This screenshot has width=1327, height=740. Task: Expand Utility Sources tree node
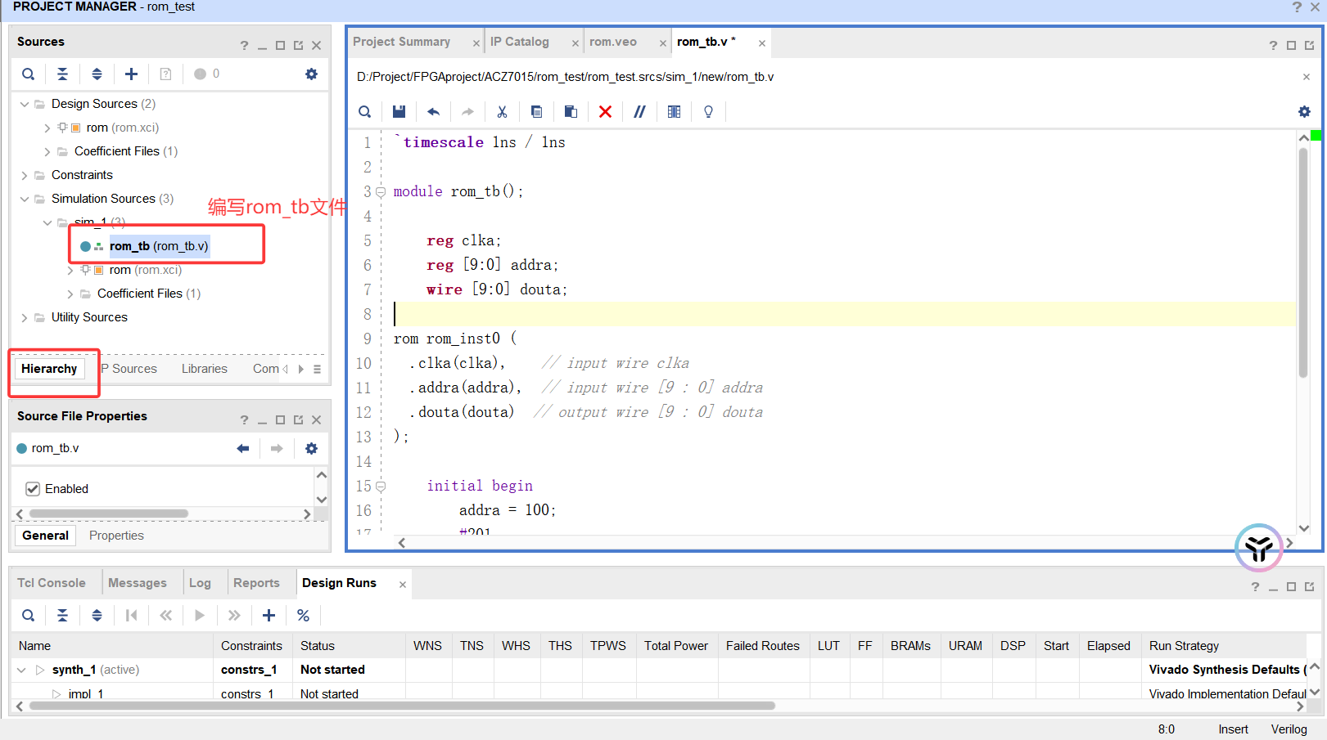25,318
